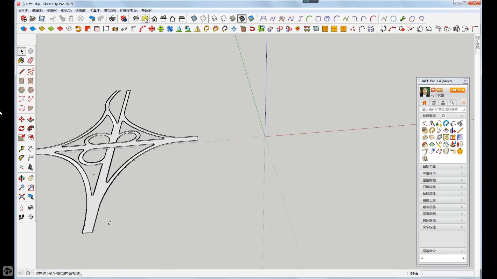Choose the Pan hand tool
Viewport: 497px width, 279px height.
click(31, 178)
